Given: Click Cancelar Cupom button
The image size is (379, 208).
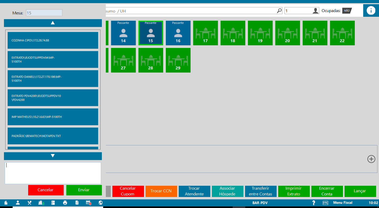Looking at the screenshot, I should (128, 191).
